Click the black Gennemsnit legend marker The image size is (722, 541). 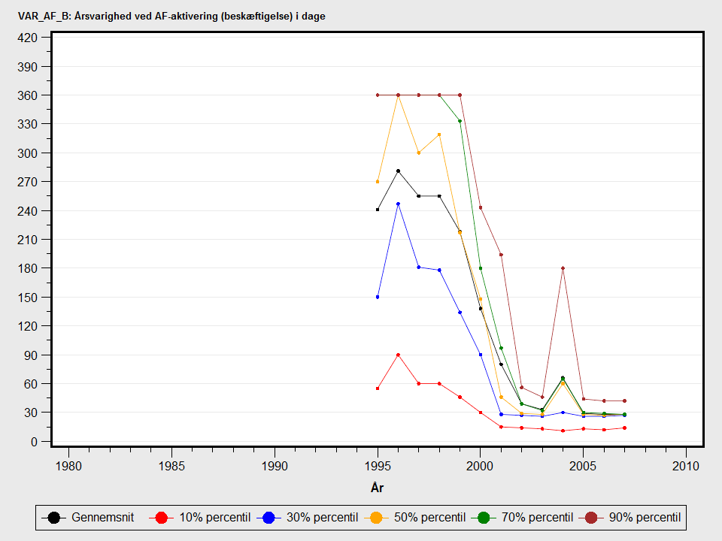coord(53,517)
